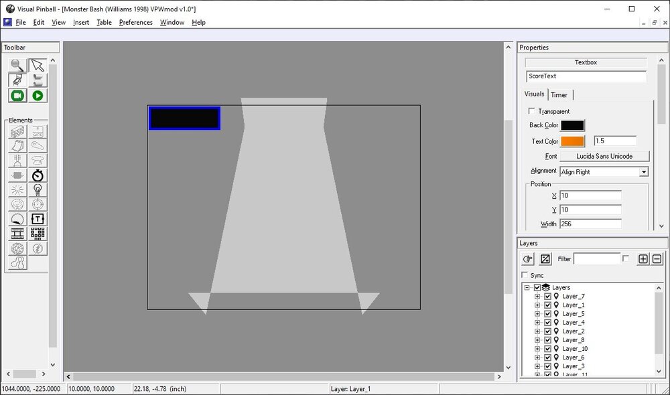Tick the checkbox next to the Filter field
Screen dimensions: 670x395
click(626, 258)
